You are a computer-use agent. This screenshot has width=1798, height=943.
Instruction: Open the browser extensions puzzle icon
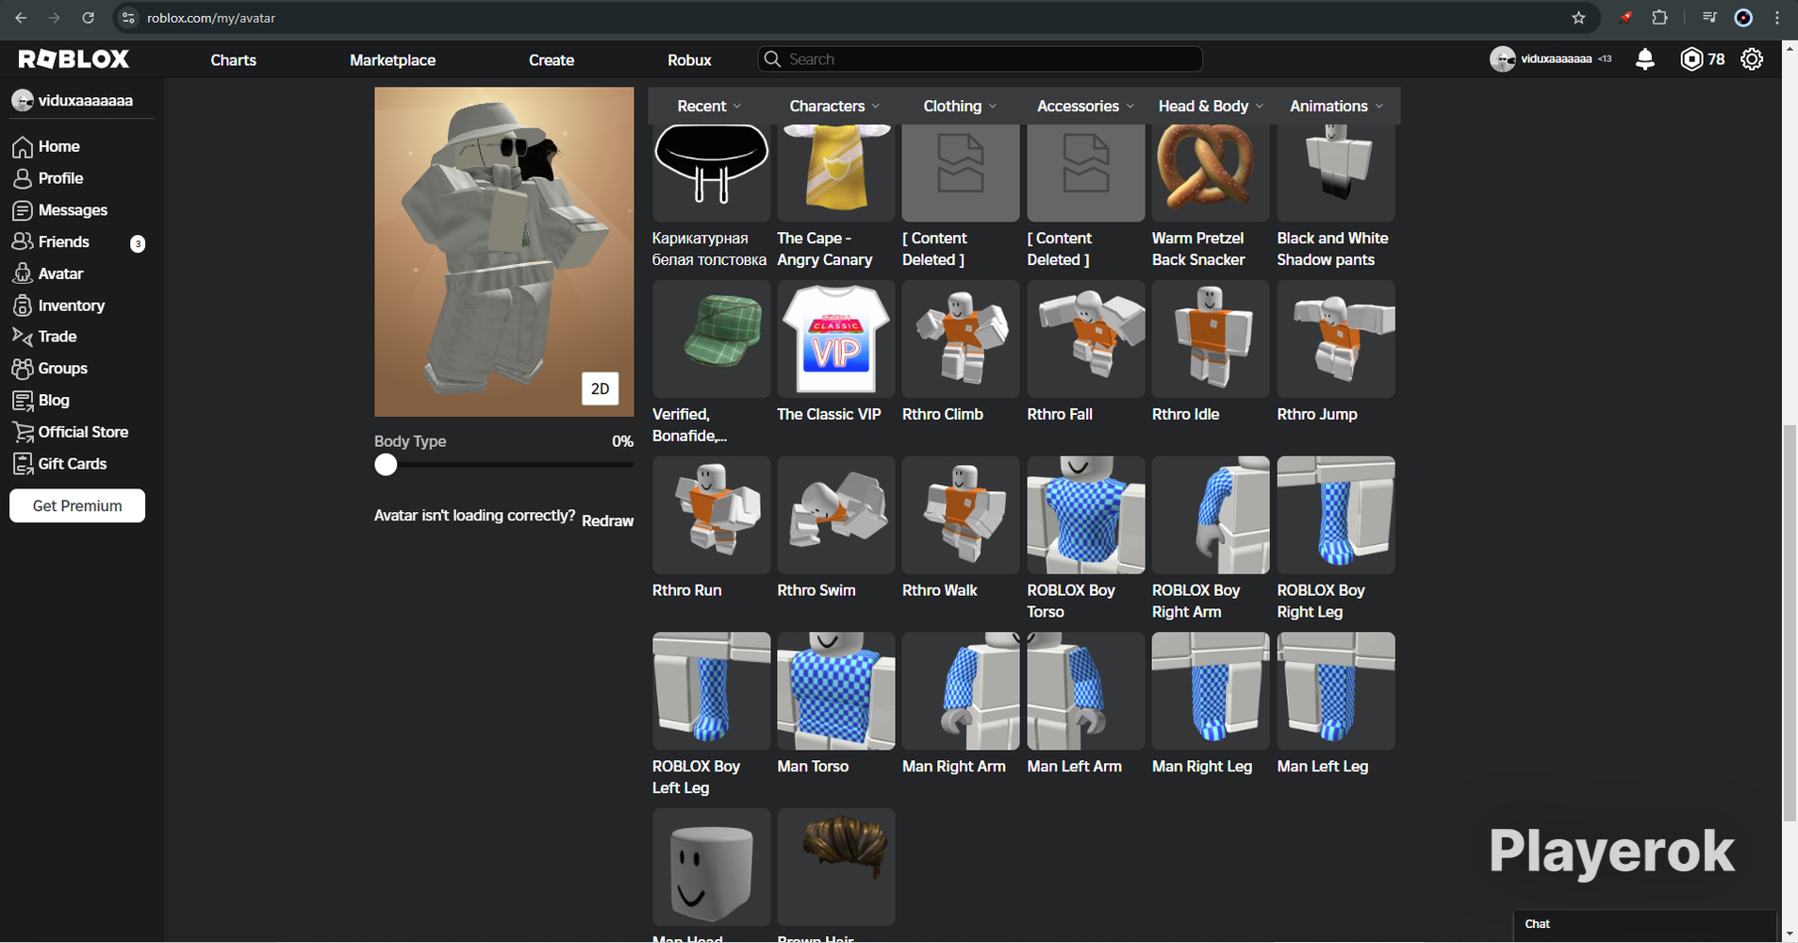[1660, 18]
